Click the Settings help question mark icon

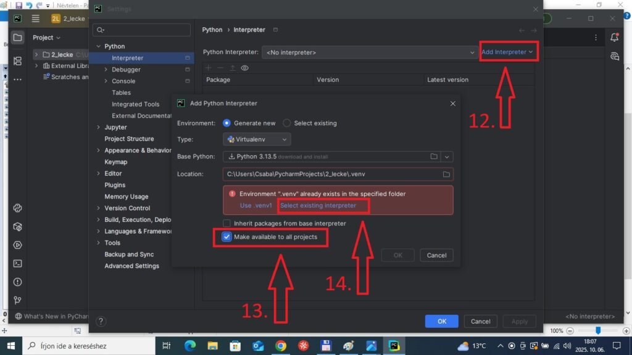(x=101, y=321)
